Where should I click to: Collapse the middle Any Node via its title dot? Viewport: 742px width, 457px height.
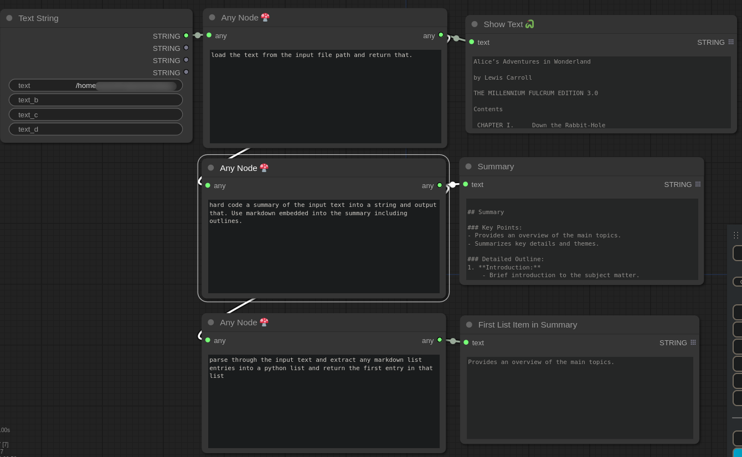pyautogui.click(x=210, y=168)
